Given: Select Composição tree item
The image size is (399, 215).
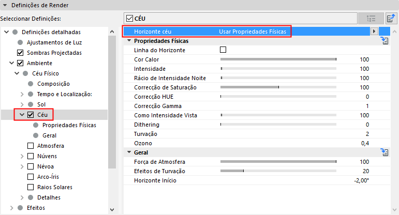Looking at the screenshot, I should 53,84.
